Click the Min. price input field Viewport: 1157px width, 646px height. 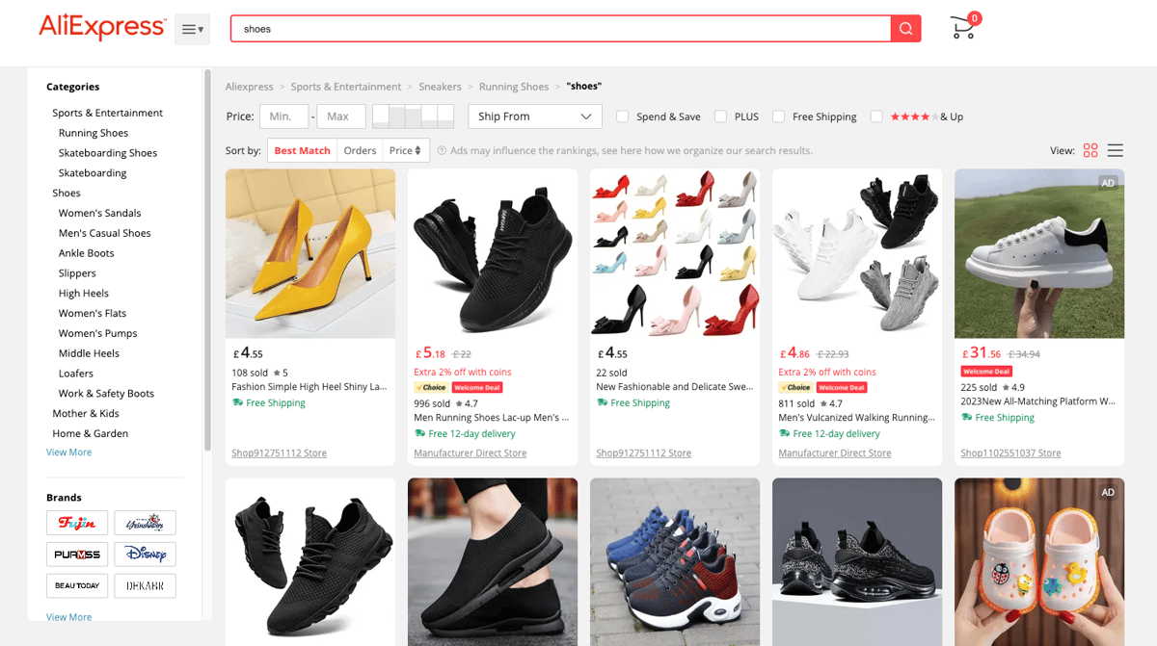click(283, 116)
